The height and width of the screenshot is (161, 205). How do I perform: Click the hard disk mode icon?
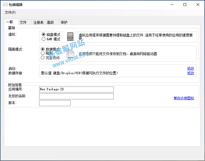pyautogui.click(x=70, y=37)
